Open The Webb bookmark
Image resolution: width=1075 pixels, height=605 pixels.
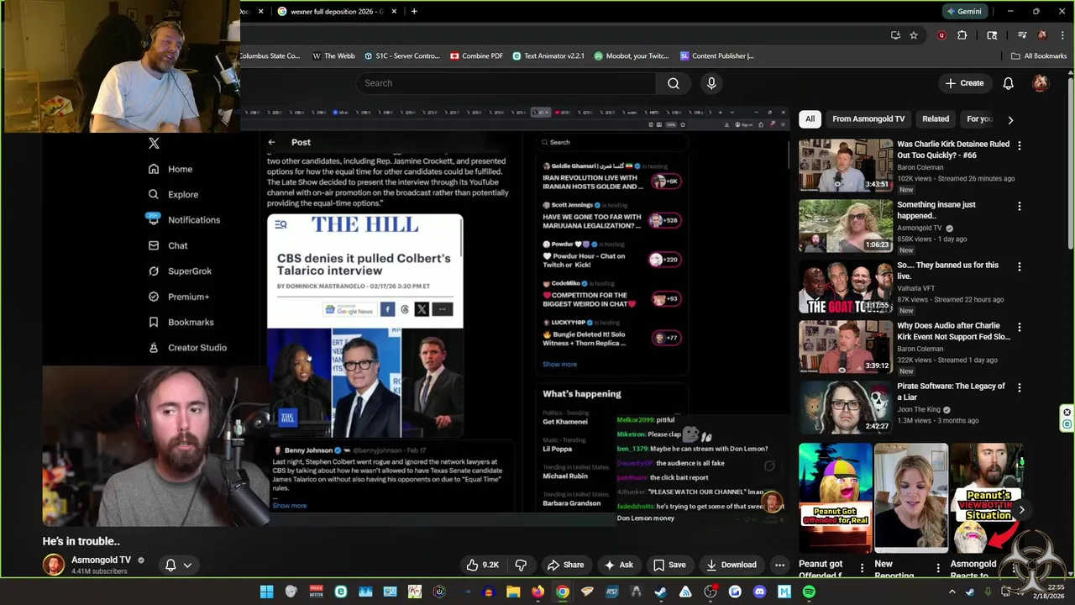point(333,55)
